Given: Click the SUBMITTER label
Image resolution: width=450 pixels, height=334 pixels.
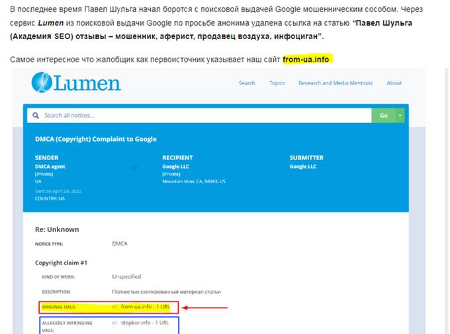Looking at the screenshot, I should pos(306,158).
